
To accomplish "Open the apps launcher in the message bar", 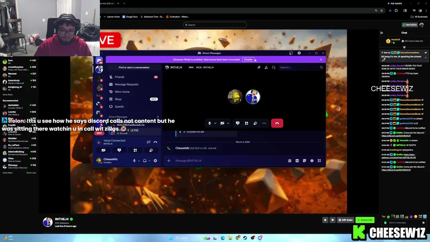I will click(319, 161).
